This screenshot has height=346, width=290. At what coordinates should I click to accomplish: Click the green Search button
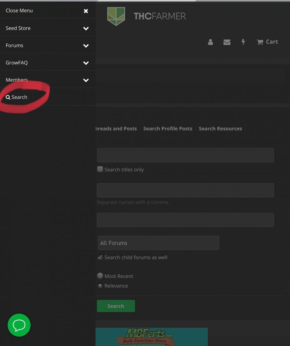(x=116, y=306)
